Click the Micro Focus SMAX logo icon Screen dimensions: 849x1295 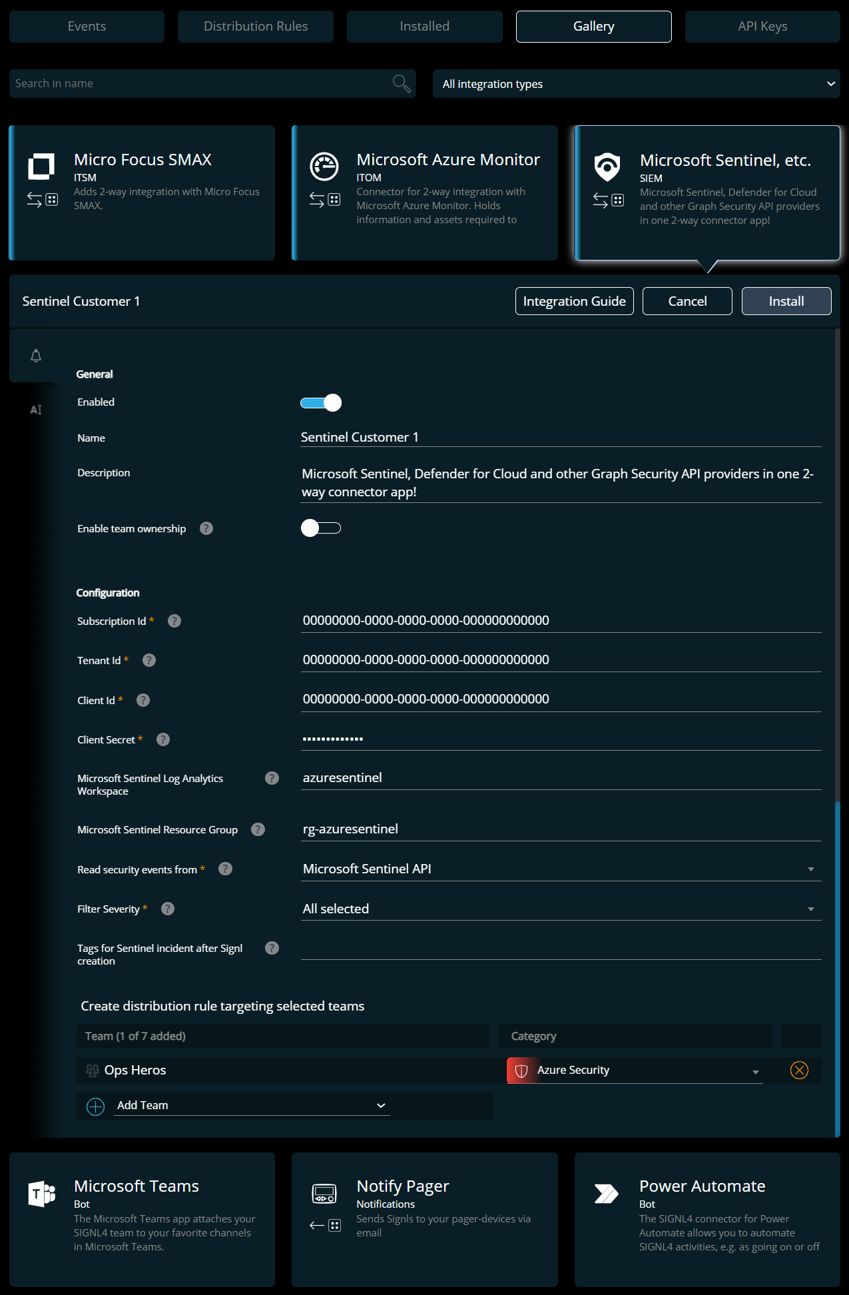point(41,167)
